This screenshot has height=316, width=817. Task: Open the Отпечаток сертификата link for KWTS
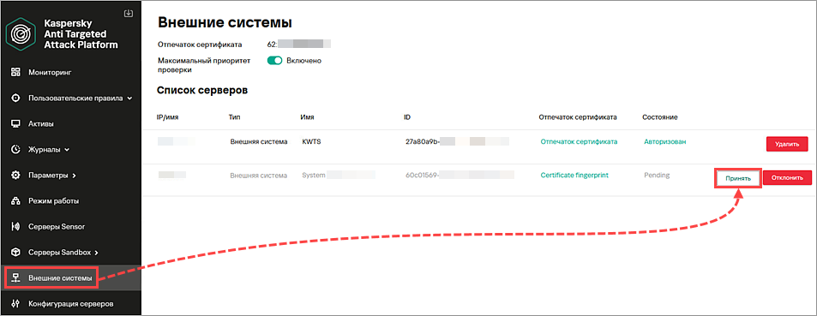click(579, 141)
